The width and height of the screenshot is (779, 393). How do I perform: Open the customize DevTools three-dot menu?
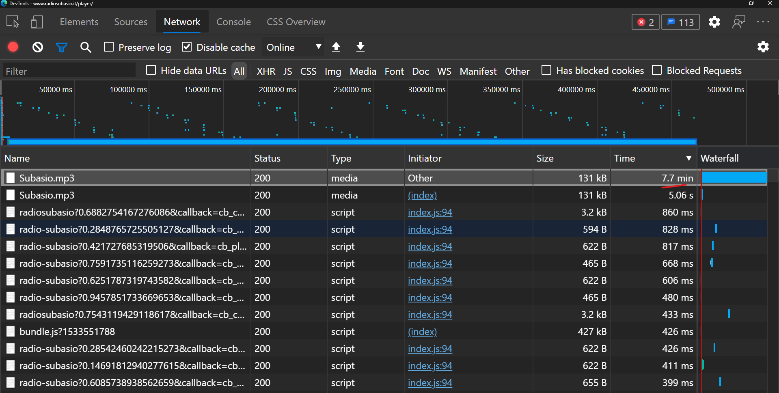(763, 22)
